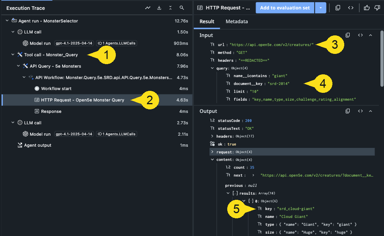Show raw code view in header
The image size is (384, 236).
[351, 8]
